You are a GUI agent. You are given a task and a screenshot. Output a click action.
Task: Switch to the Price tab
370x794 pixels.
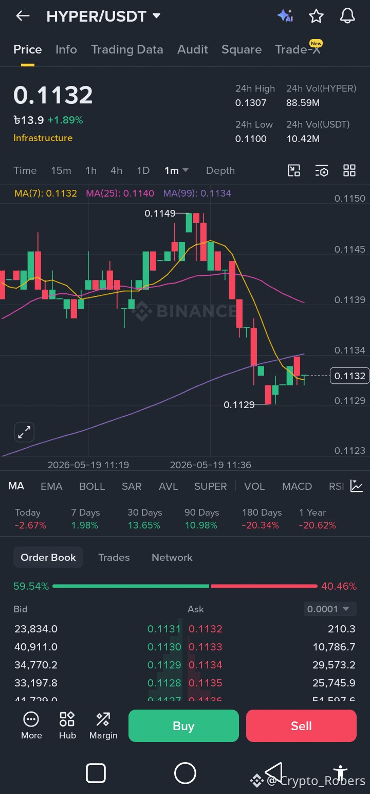tap(27, 49)
